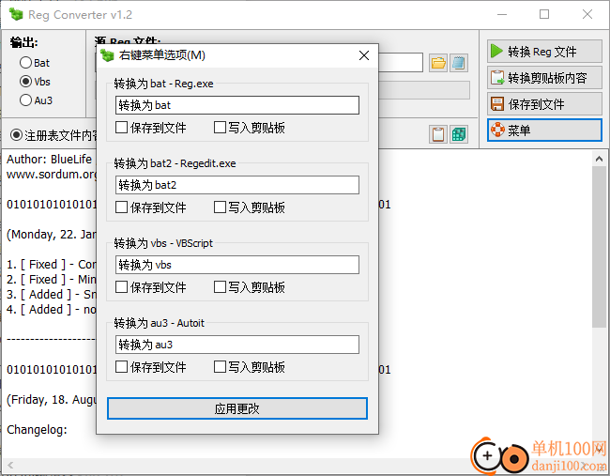The image size is (610, 476).
Task: Edit the 转换为 bat menu text field
Action: tap(237, 105)
